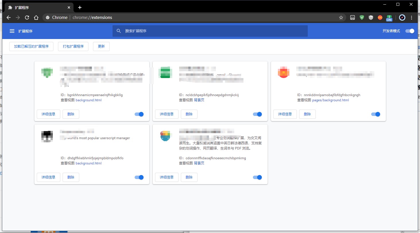Click the colorful round icon in the cdonnmff… card
The image size is (420, 233).
coord(165,136)
